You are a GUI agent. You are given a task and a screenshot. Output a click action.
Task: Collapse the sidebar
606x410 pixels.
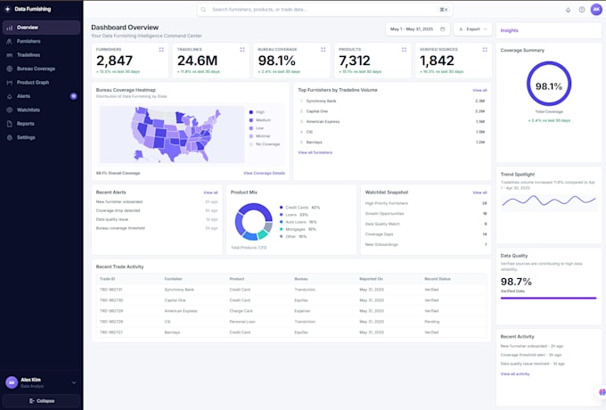pos(41,401)
